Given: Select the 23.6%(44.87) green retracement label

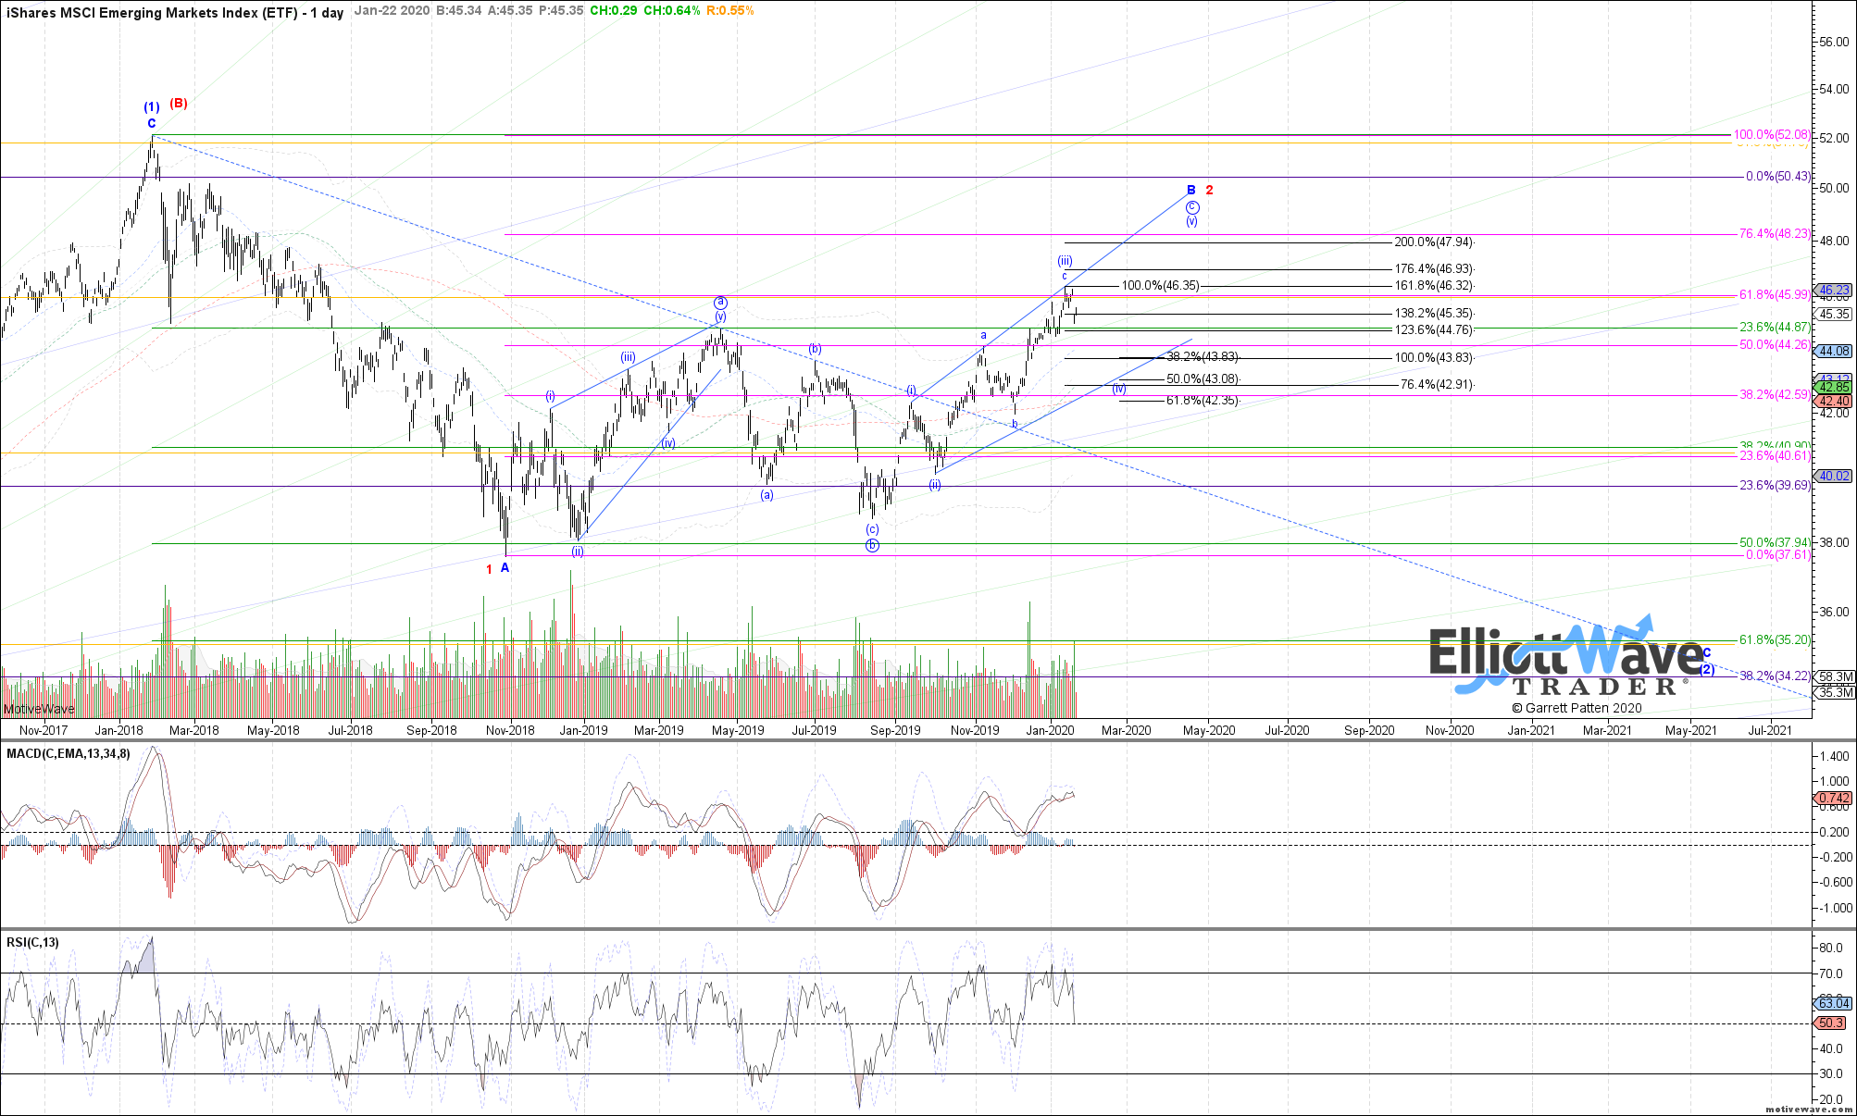Looking at the screenshot, I should pyautogui.click(x=1774, y=327).
